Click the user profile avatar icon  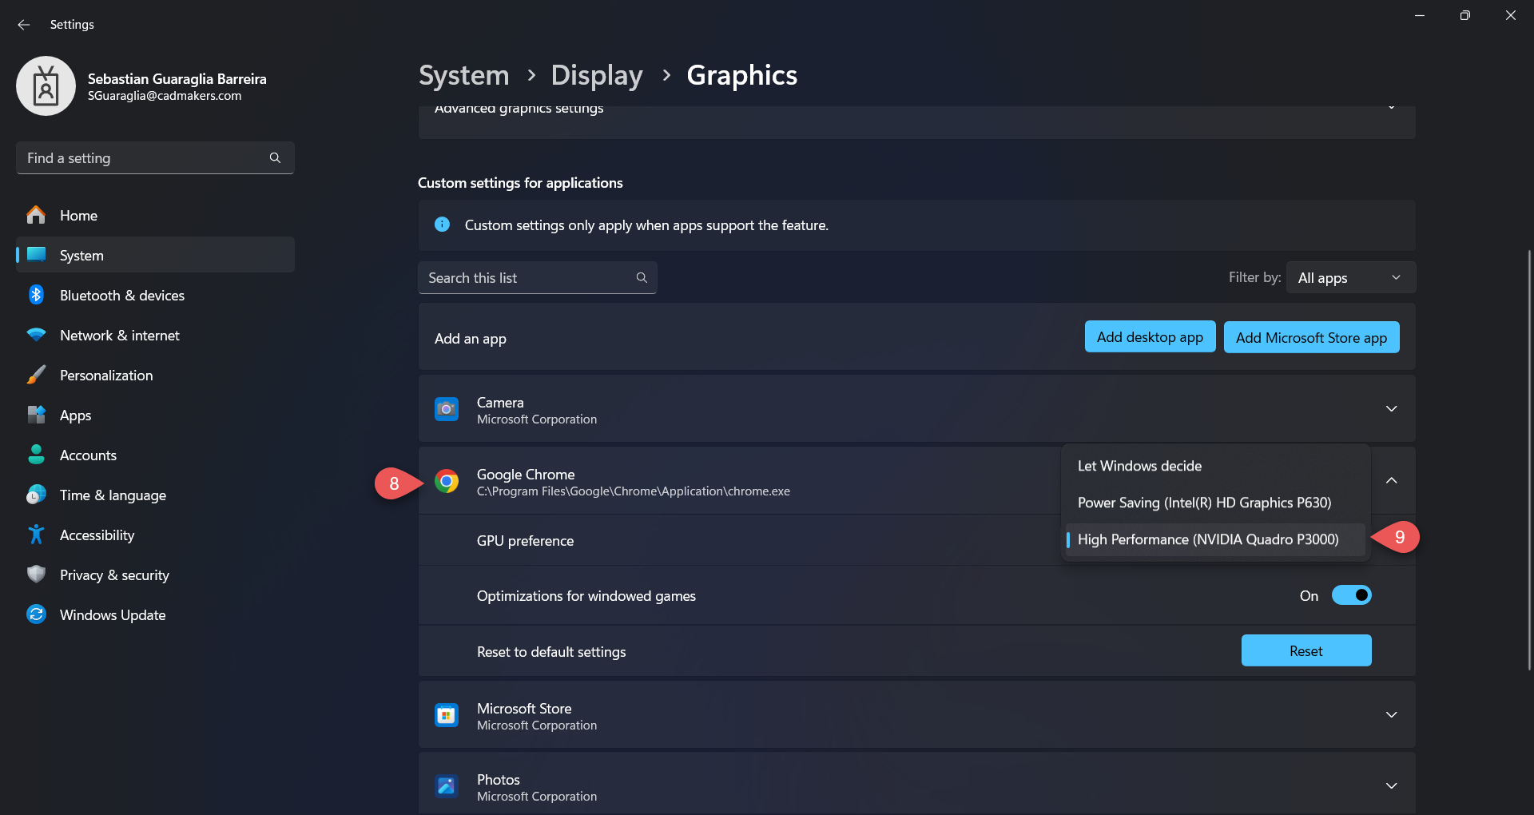(x=46, y=86)
